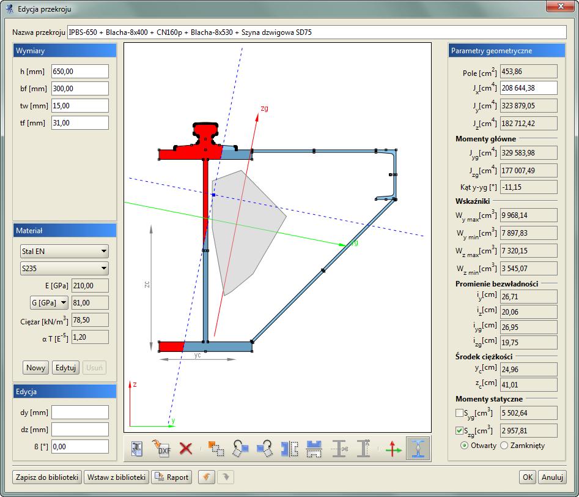Click the Kąt y-yg value -11,15
This screenshot has height=497, width=579.
pos(529,187)
